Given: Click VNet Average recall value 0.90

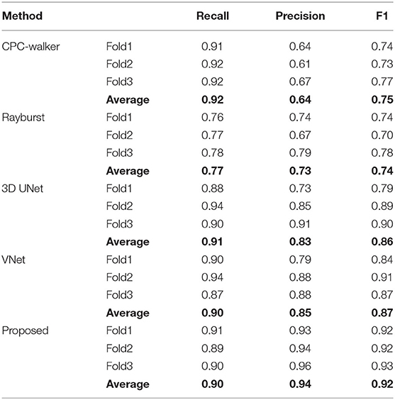Looking at the screenshot, I should [x=212, y=313].
